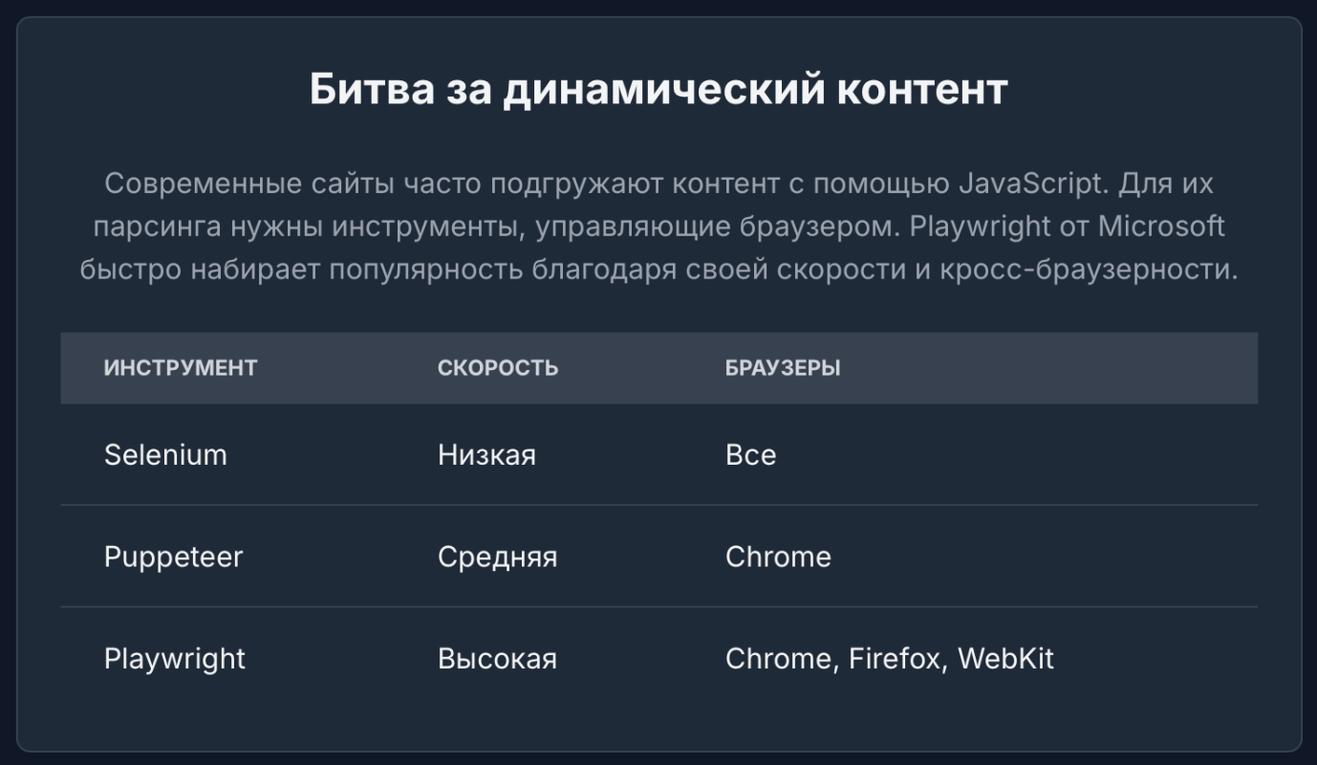Click the "Все" browsers cell

[x=750, y=454]
